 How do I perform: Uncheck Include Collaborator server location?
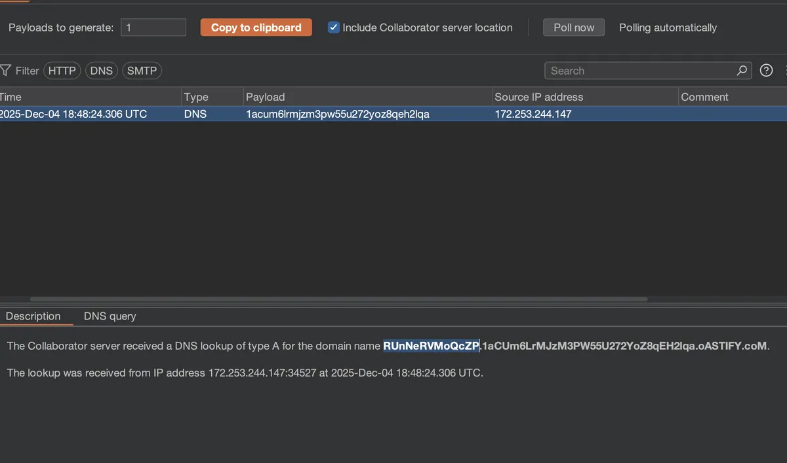334,28
